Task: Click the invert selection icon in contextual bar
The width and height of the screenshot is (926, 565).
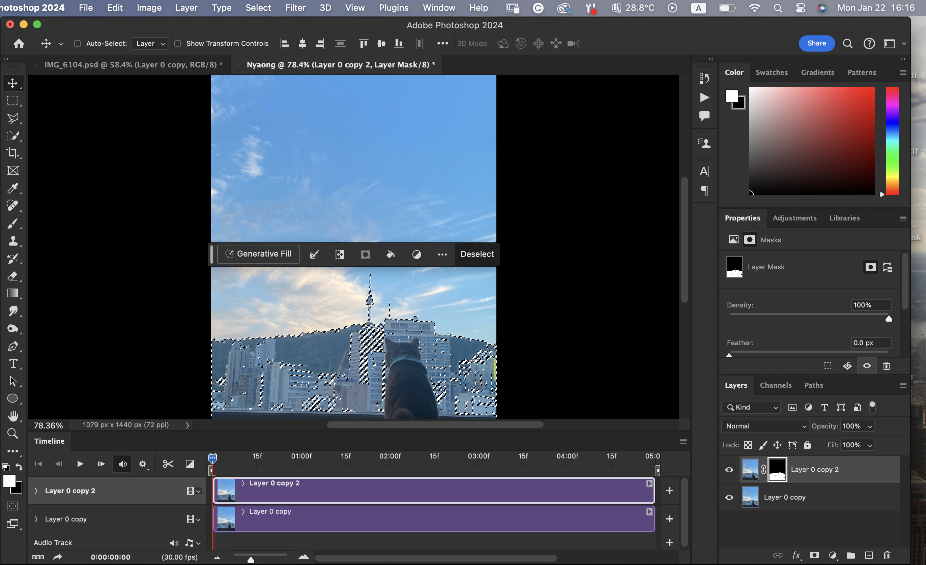Action: point(339,254)
